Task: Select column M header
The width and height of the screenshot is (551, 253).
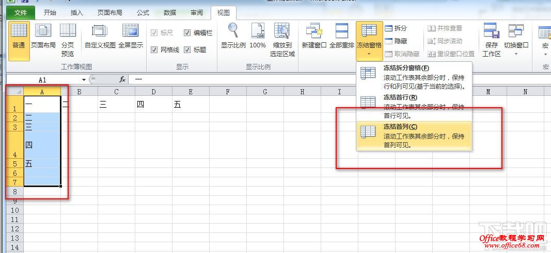Action: coord(489,92)
